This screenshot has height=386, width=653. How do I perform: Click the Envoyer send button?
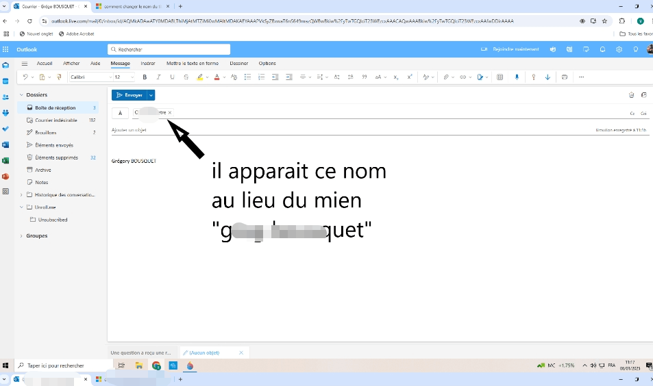coord(129,95)
